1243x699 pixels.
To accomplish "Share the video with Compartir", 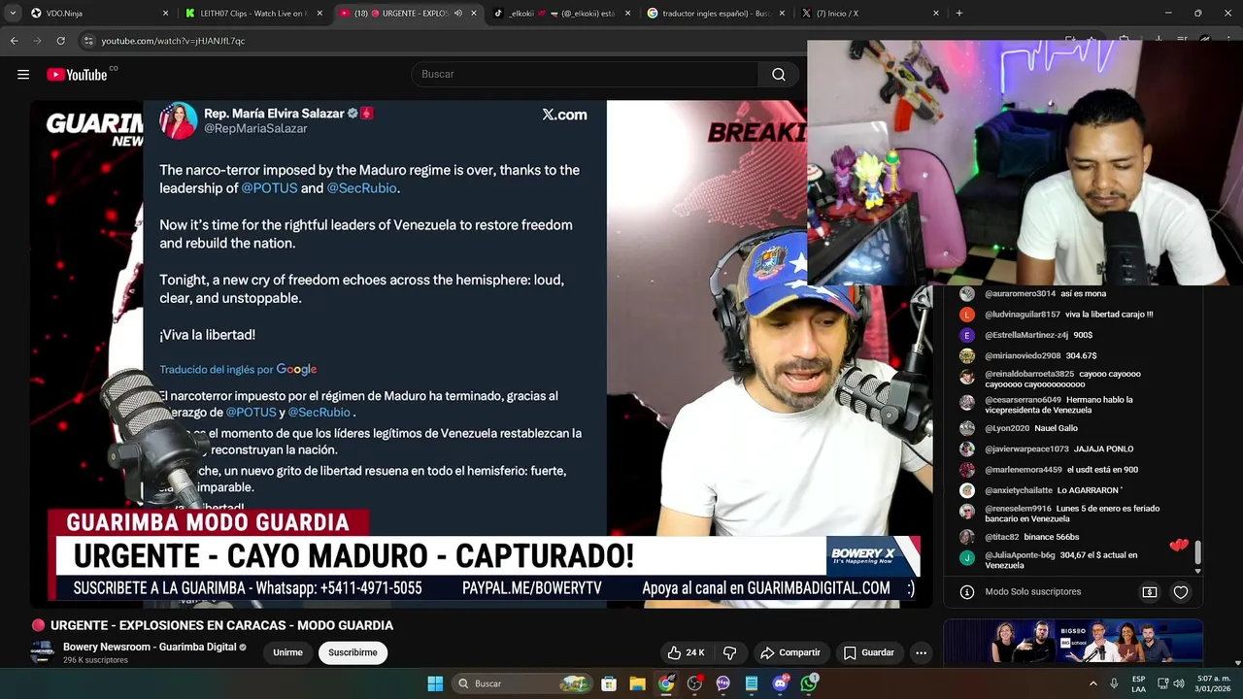I will pos(790,652).
